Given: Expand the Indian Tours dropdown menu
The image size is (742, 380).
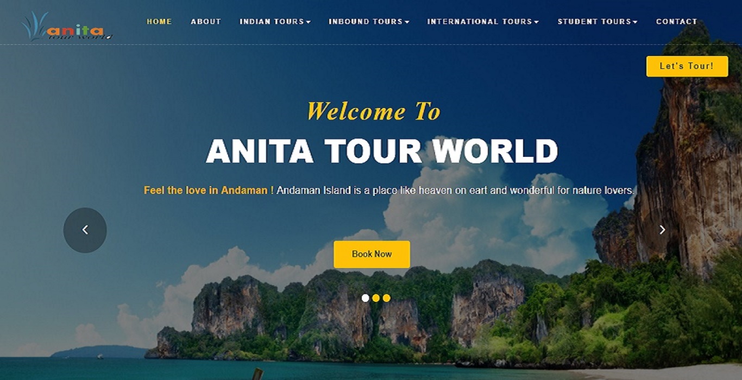Looking at the screenshot, I should pos(275,22).
